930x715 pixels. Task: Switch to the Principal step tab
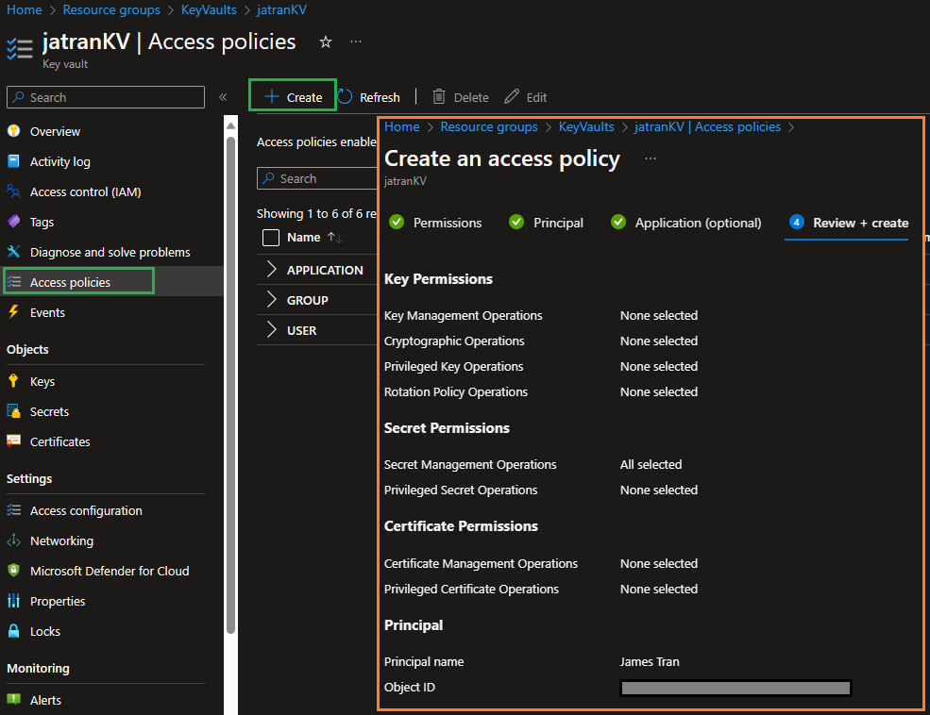click(547, 223)
